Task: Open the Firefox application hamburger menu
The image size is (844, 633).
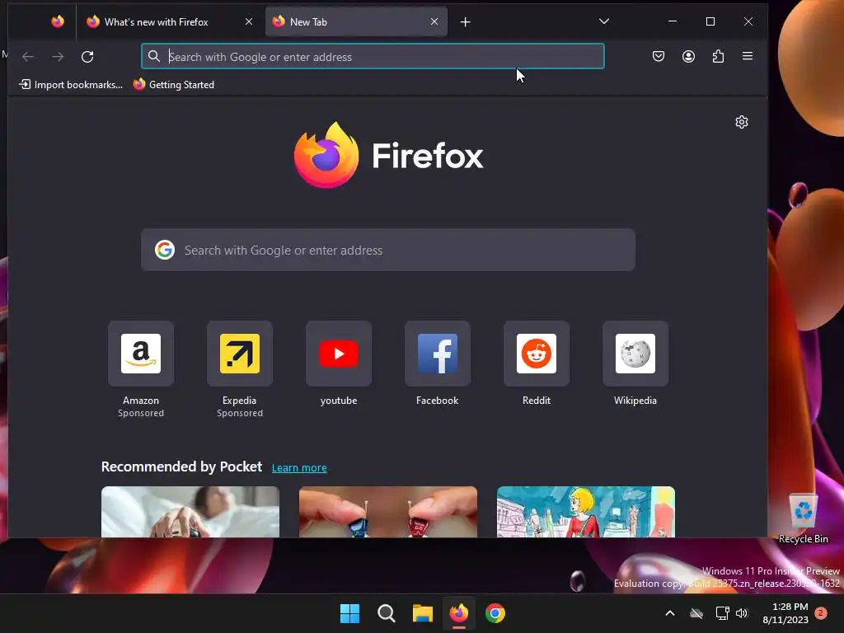Action: click(748, 56)
